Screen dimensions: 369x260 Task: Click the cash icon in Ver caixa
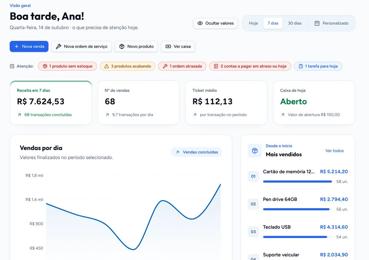point(168,47)
